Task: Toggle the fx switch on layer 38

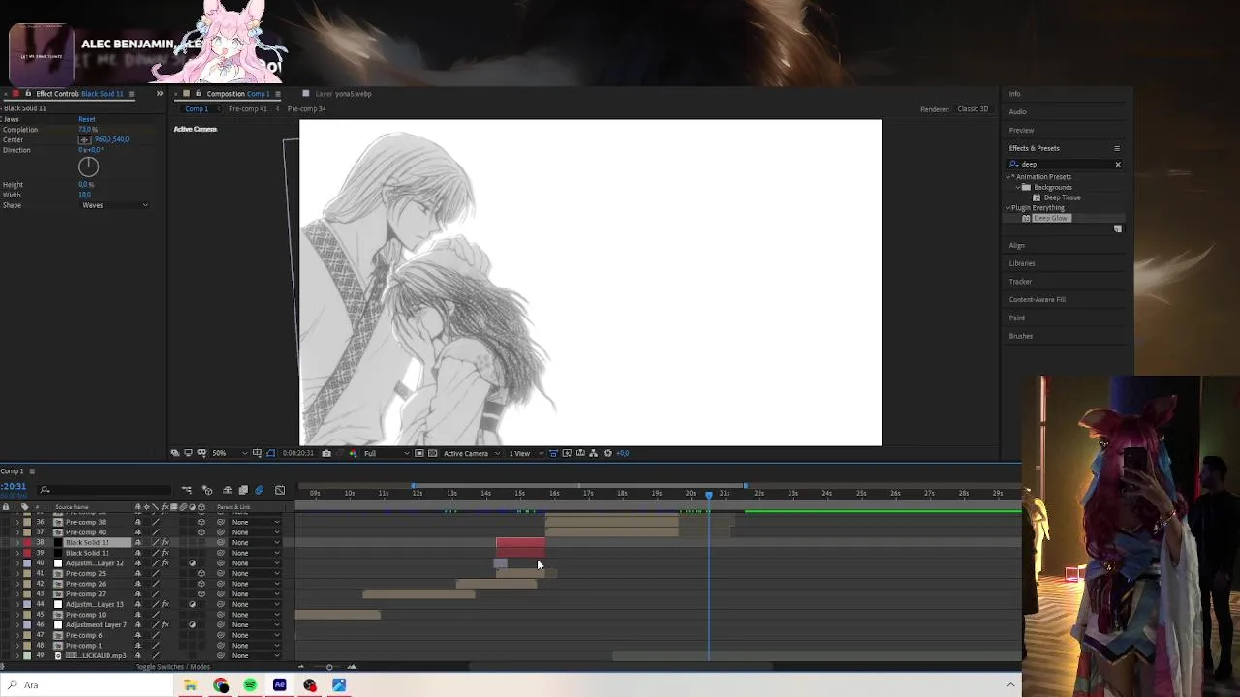Action: point(165,543)
